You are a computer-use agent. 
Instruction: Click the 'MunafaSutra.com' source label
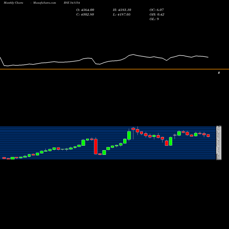coord(44,3)
